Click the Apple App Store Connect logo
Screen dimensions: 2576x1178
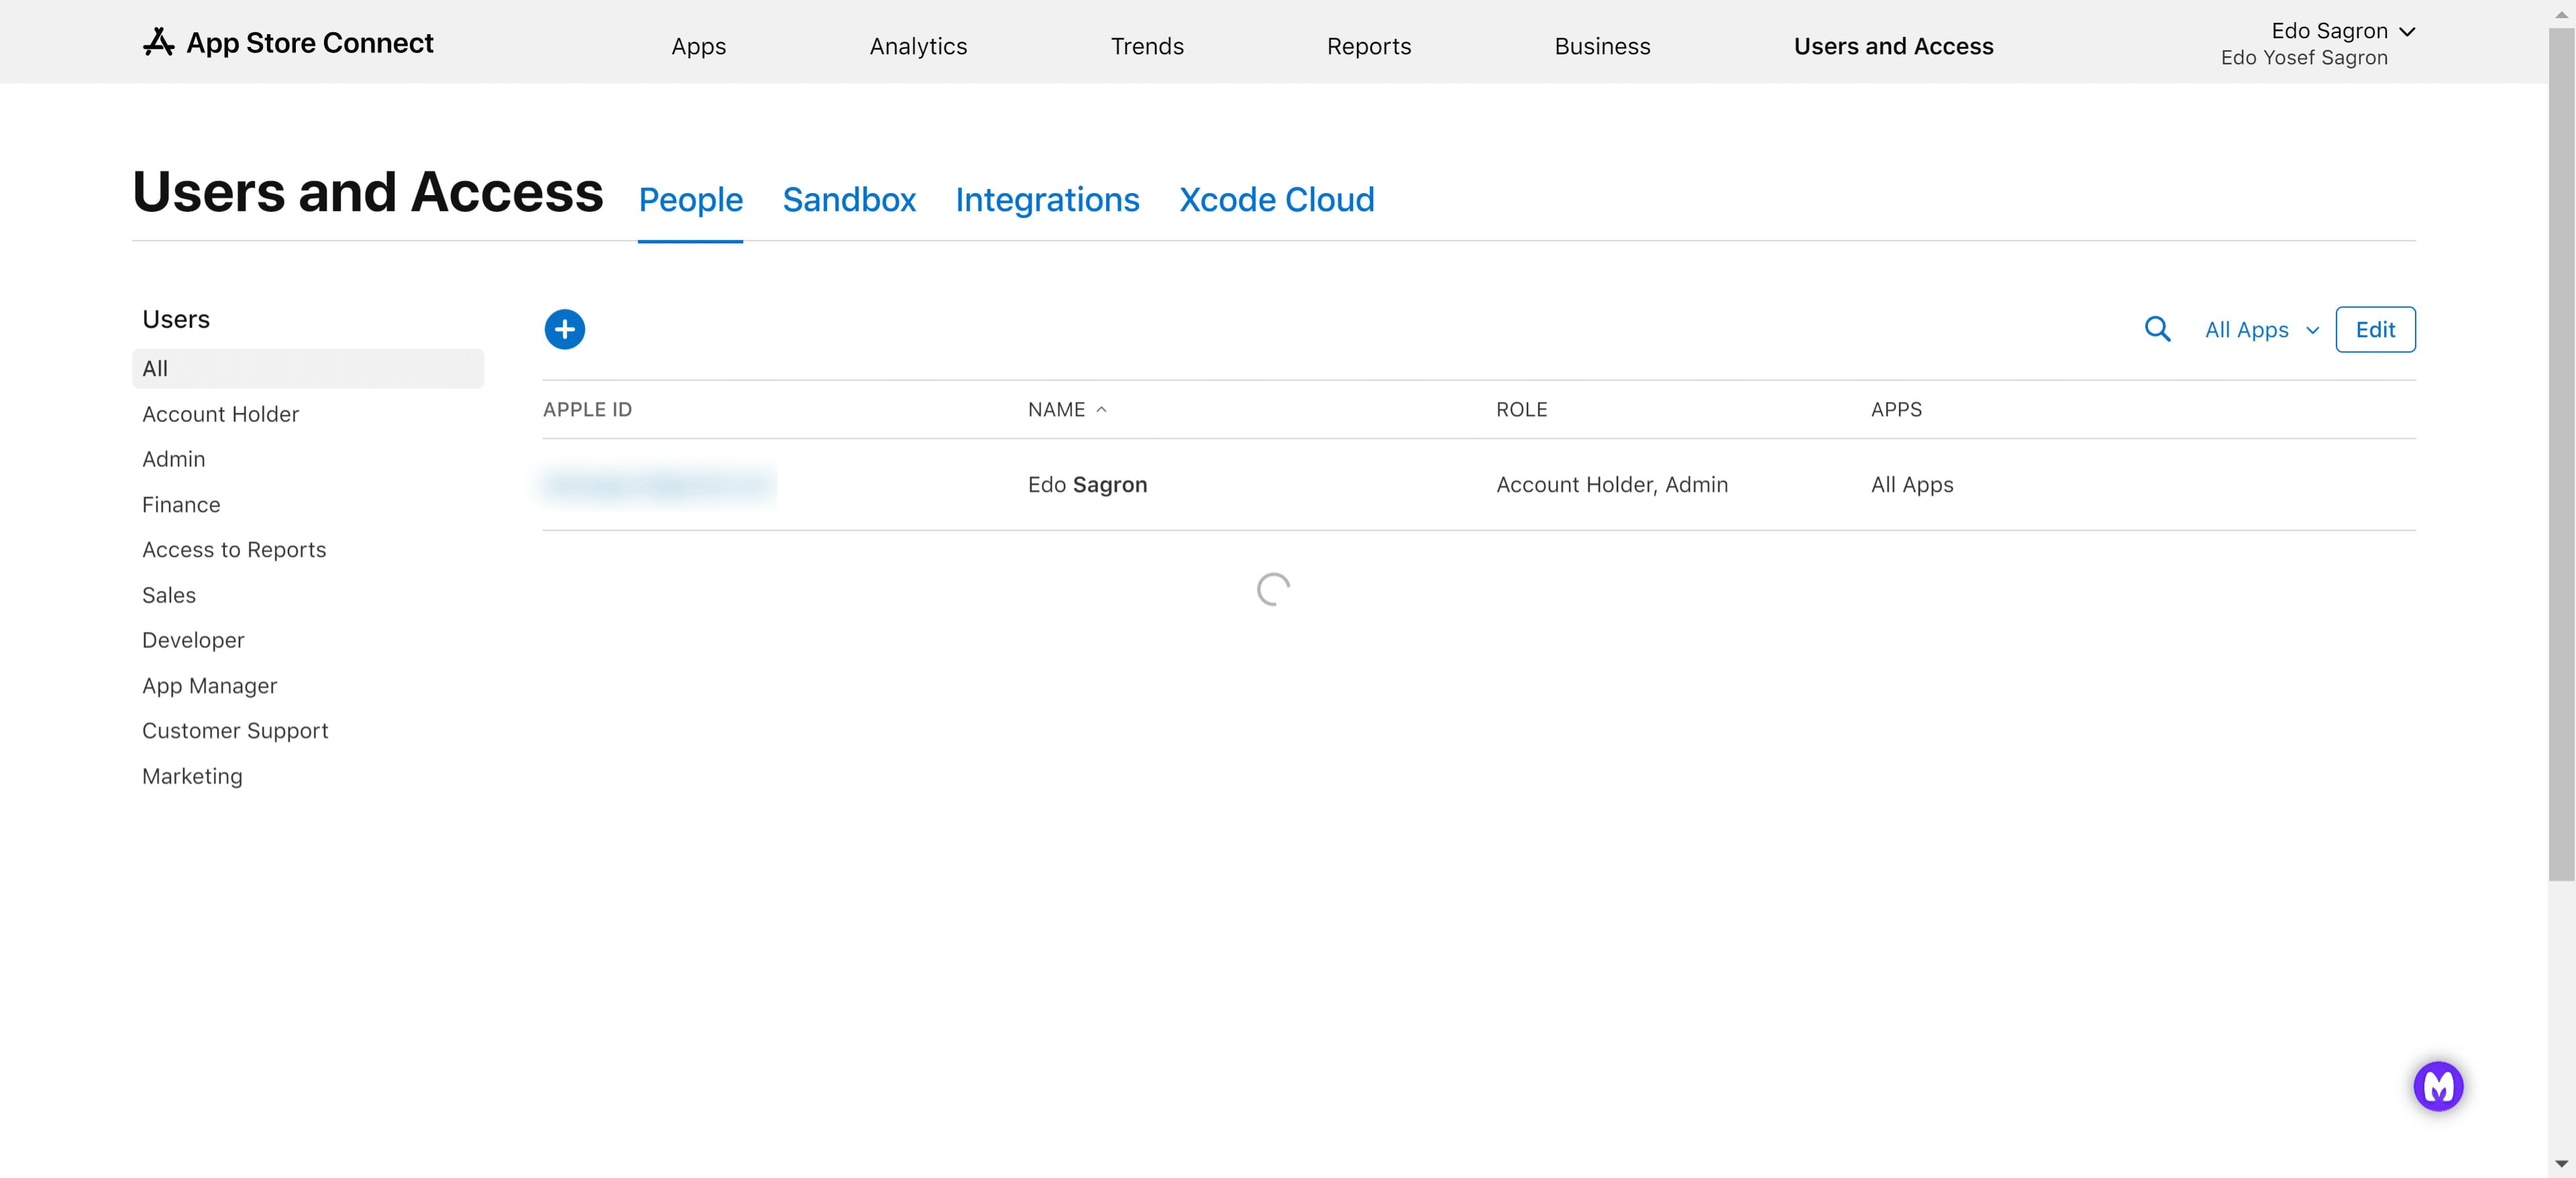(162, 42)
